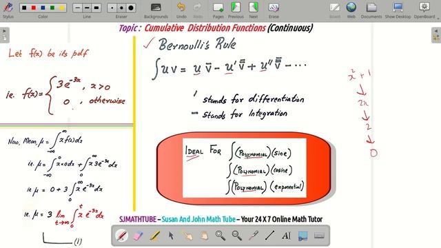The image size is (441, 248).
Task: Select the Capture screen-region tool
Action: pyautogui.click(x=302, y=236)
